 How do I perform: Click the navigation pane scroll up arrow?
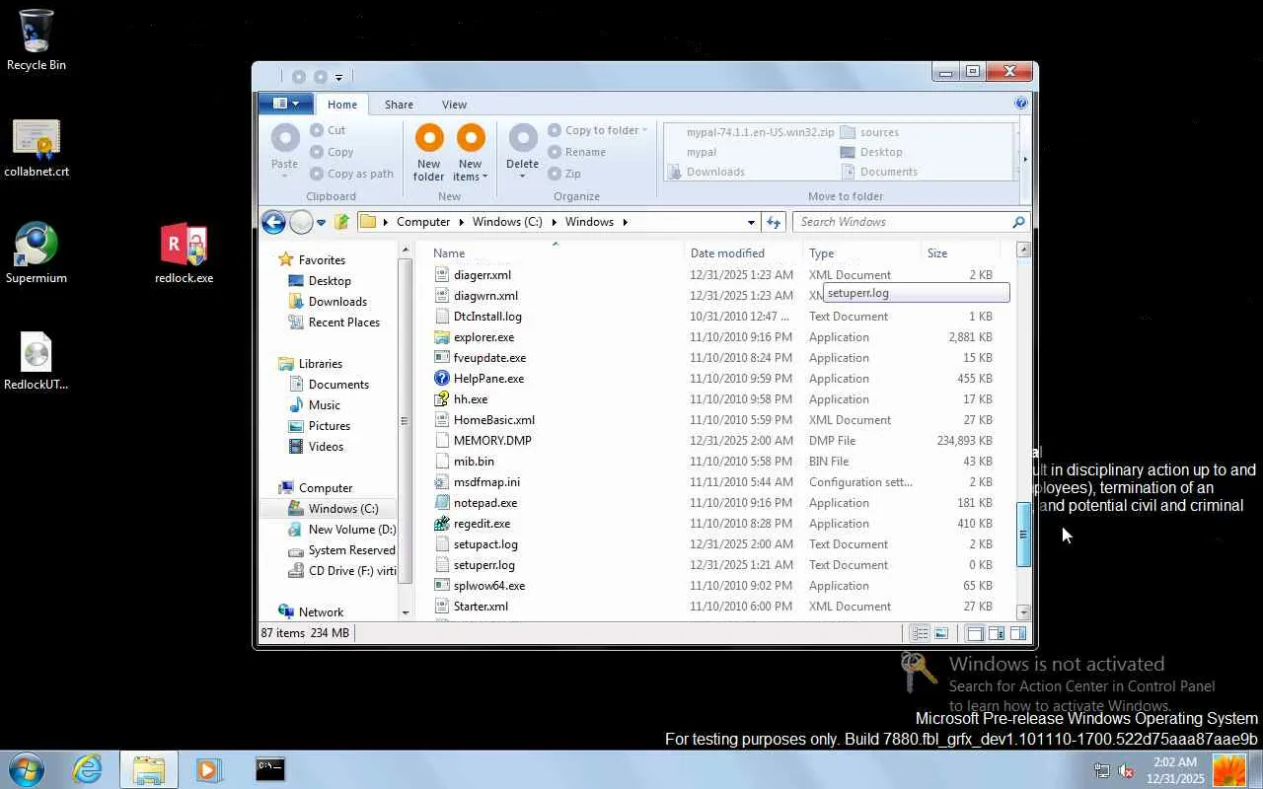(x=405, y=251)
